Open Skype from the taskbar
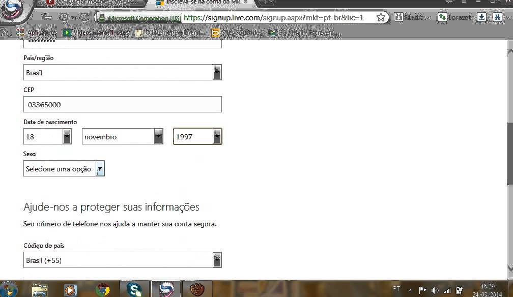Viewport: 513px width, 297px height. click(x=134, y=289)
